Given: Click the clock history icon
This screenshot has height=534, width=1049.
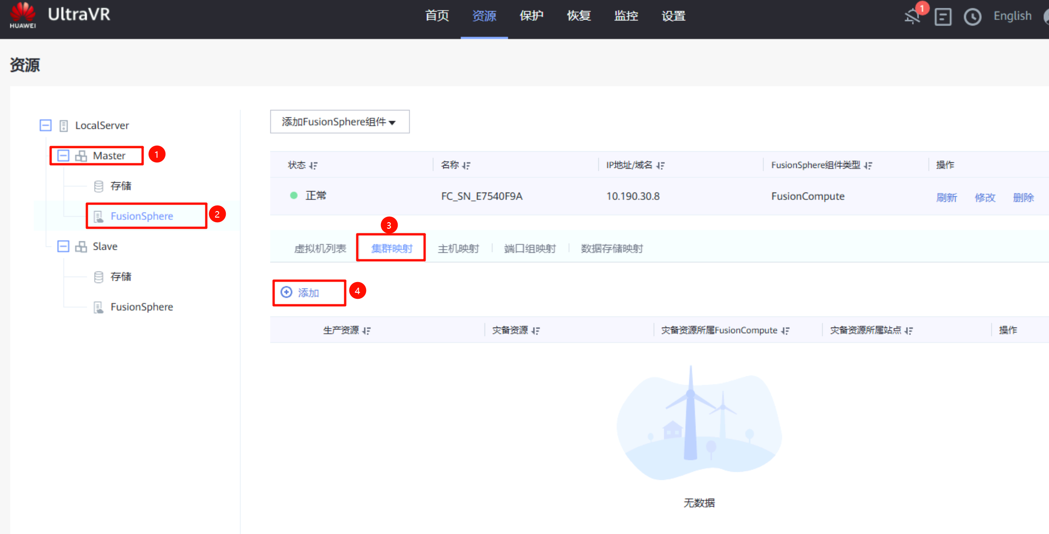Looking at the screenshot, I should (972, 17).
